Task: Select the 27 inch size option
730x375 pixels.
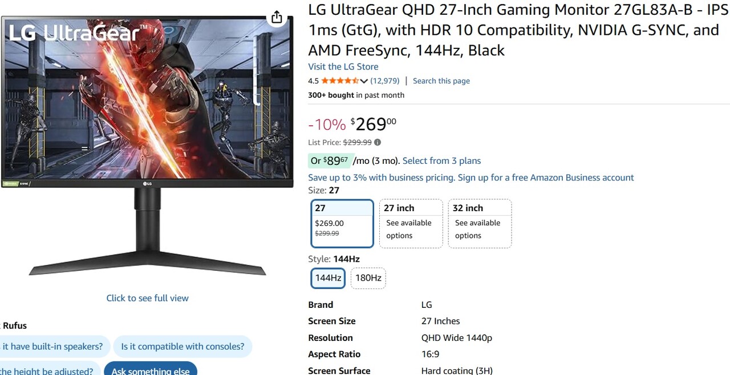Action: [x=411, y=224]
